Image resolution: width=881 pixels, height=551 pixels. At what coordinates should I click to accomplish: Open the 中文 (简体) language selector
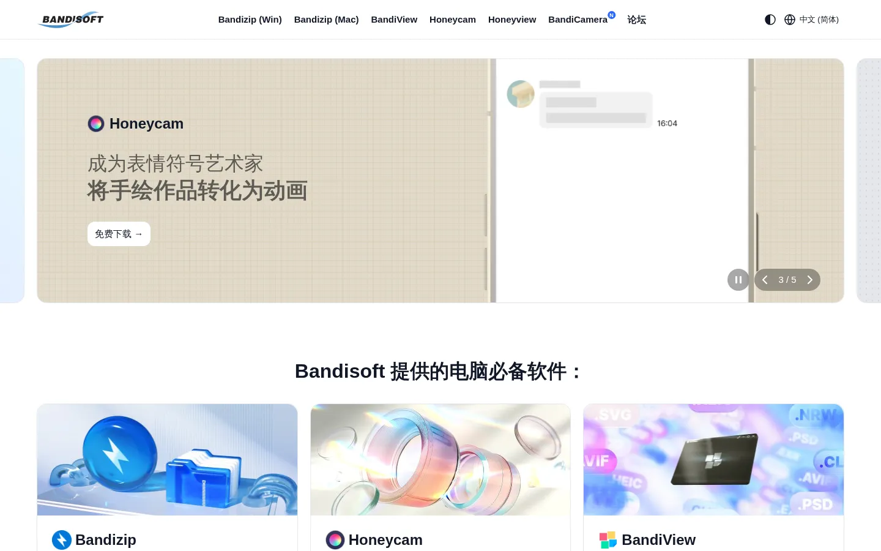819,20
